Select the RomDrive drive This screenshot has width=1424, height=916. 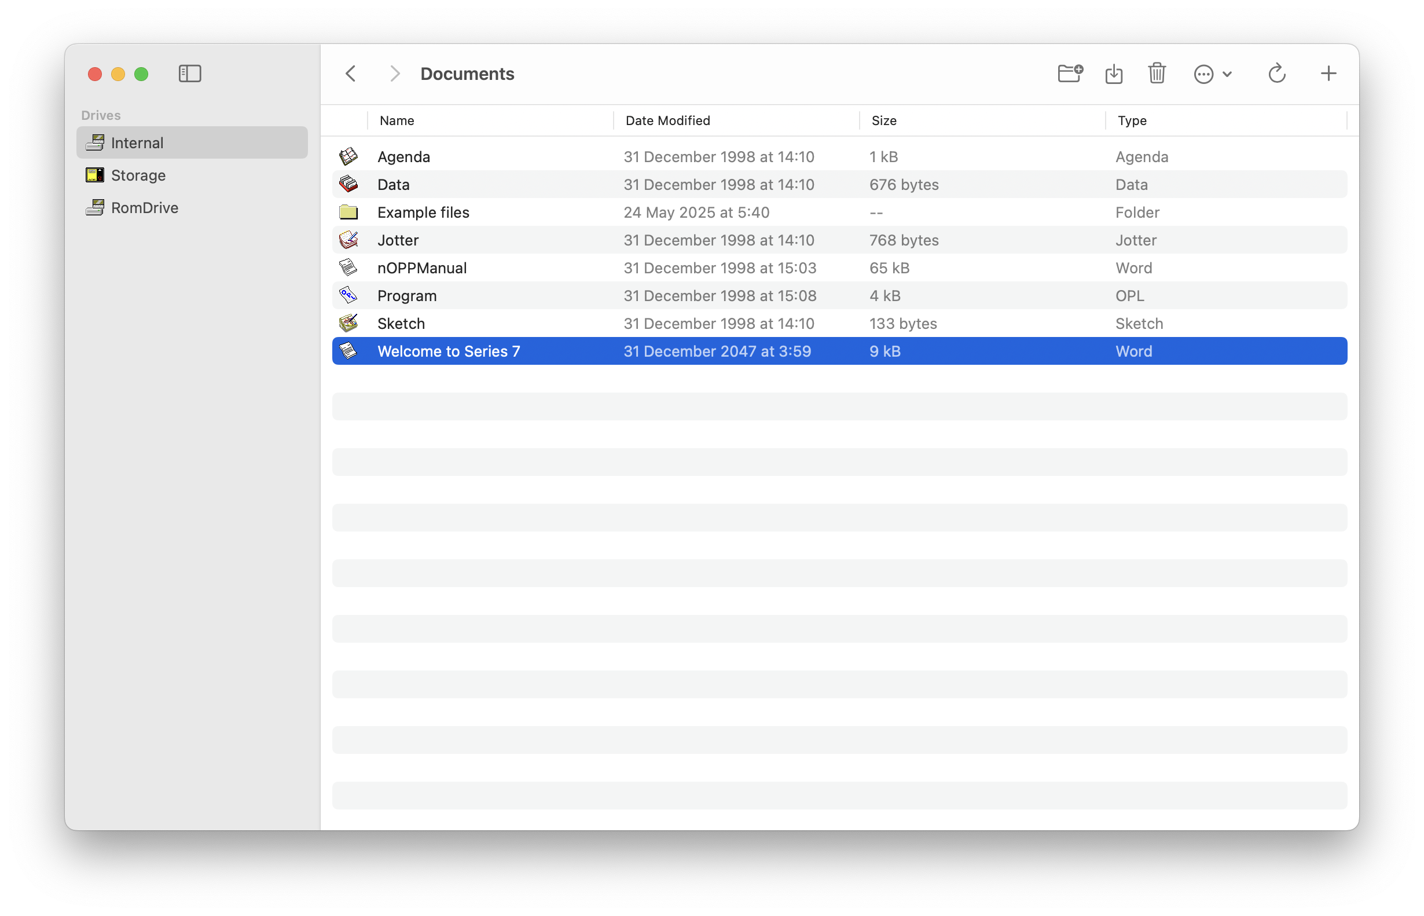tap(192, 208)
